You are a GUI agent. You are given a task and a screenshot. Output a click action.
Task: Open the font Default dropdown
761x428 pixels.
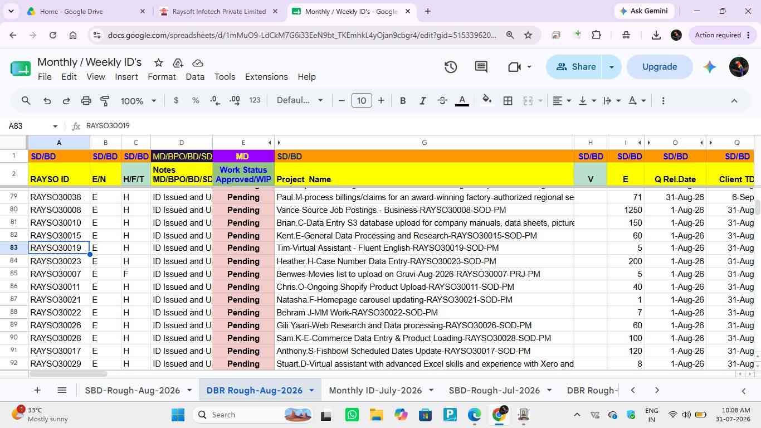coord(300,100)
